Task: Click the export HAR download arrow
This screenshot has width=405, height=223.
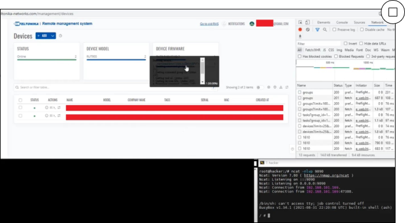Action: click(x=300, y=36)
